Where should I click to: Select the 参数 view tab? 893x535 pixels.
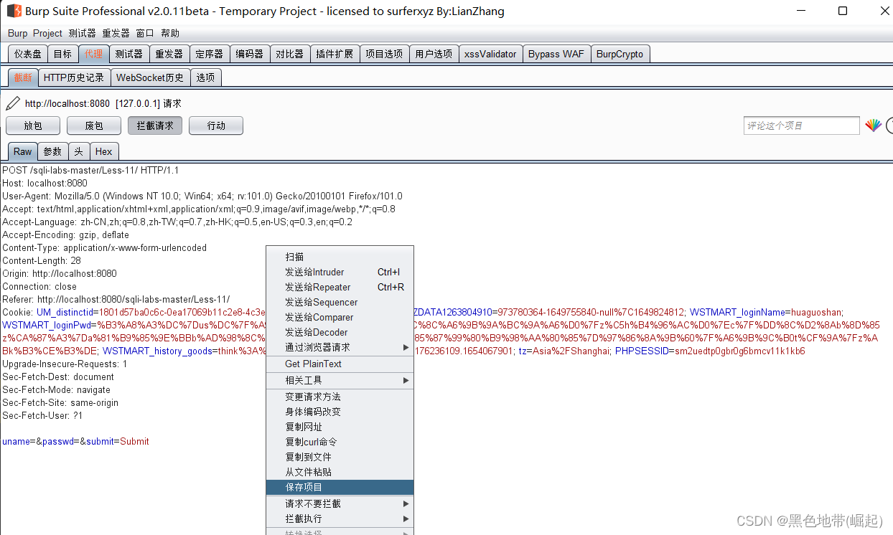(x=53, y=151)
